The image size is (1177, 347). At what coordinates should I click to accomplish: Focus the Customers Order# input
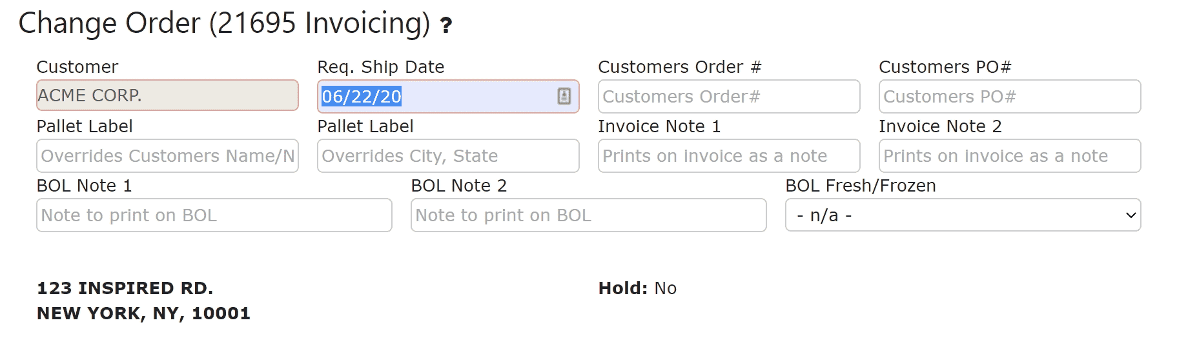pos(729,96)
